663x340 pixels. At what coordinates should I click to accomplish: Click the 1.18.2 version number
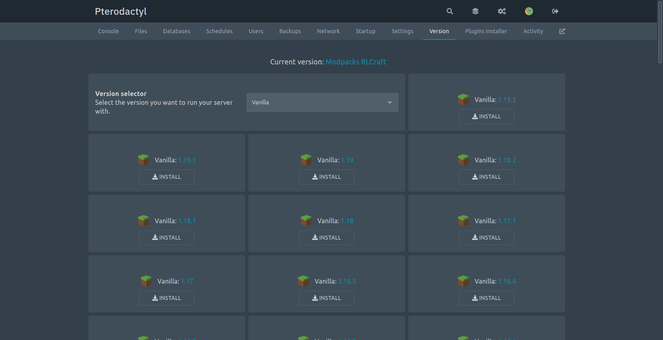coord(507,160)
